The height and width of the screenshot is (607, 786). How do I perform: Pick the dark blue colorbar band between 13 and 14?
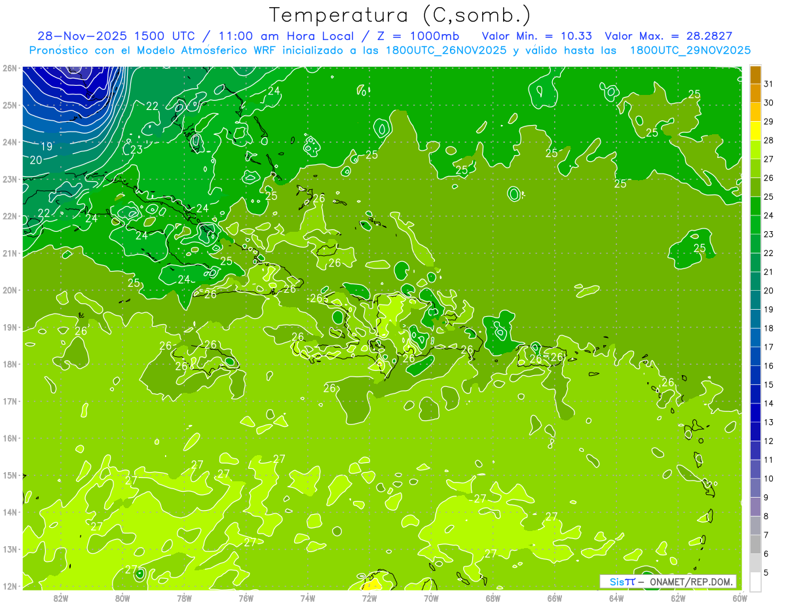(755, 413)
